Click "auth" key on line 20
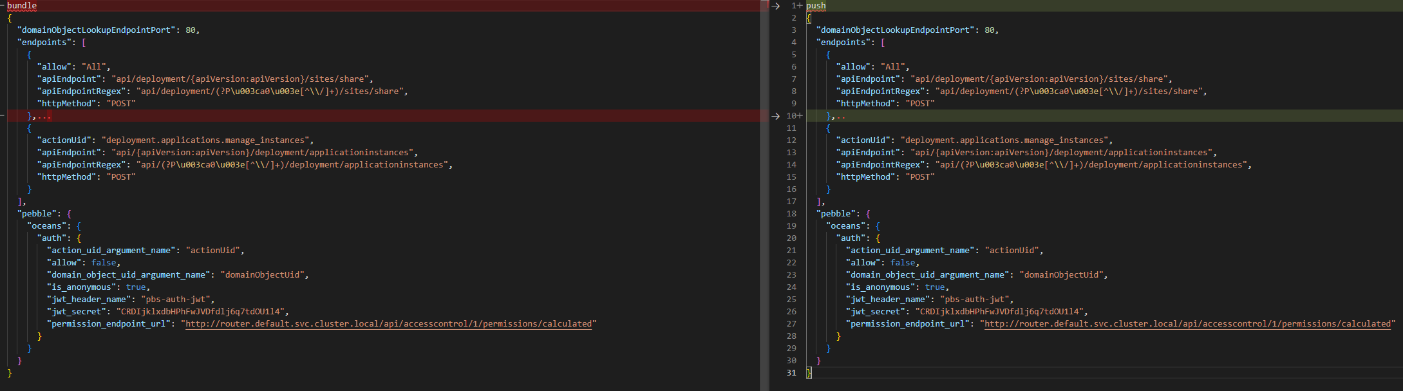The image size is (1403, 391). click(851, 238)
